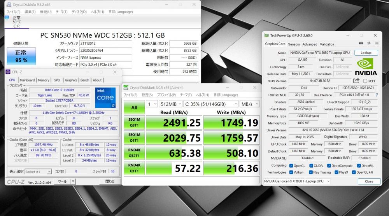Switch to the Sensors tab in GPU-Z

pos(294,44)
